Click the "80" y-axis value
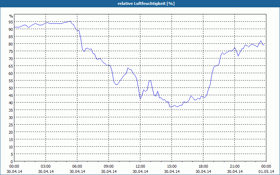 point(11,44)
